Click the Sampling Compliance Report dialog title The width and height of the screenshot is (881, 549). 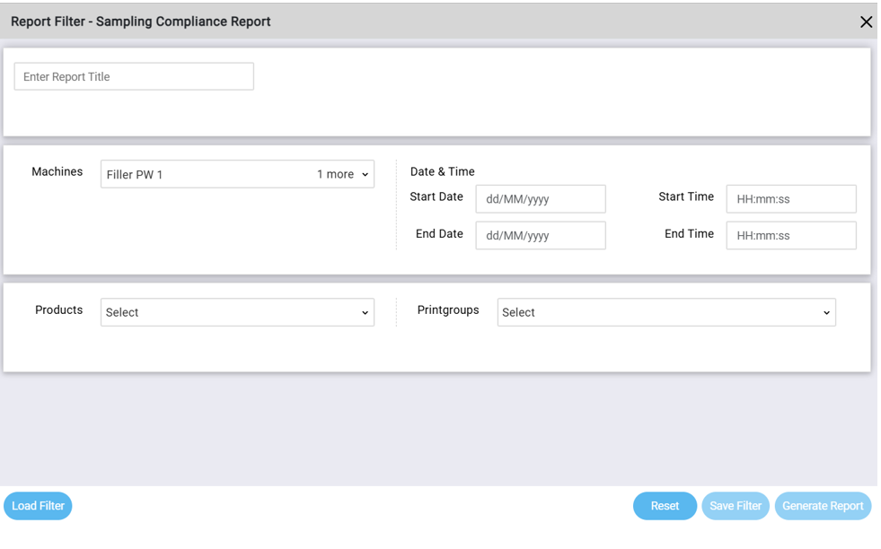point(140,22)
